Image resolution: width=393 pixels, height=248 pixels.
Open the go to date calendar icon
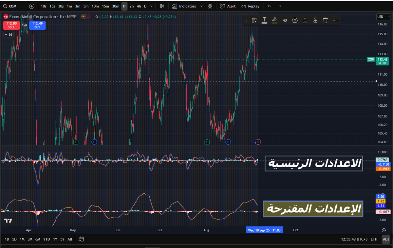pos(81,239)
